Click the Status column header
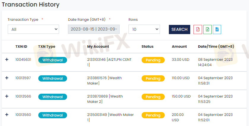The width and height of the screenshot is (249, 126). [x=148, y=47]
